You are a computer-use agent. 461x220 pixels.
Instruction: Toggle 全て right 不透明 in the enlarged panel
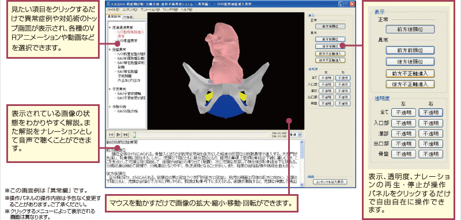430,112
